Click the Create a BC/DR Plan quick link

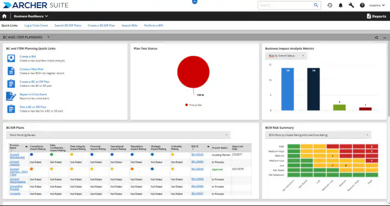point(101,25)
